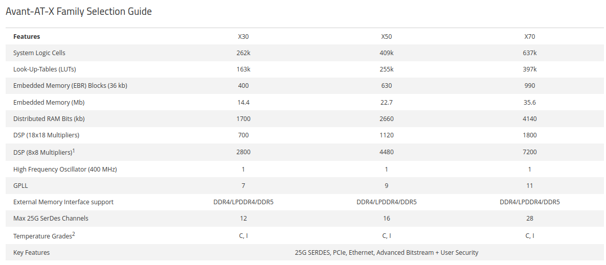The width and height of the screenshot is (606, 265).
Task: Click High Frequency Oscillator (400 MHz) label
Action: coord(65,169)
